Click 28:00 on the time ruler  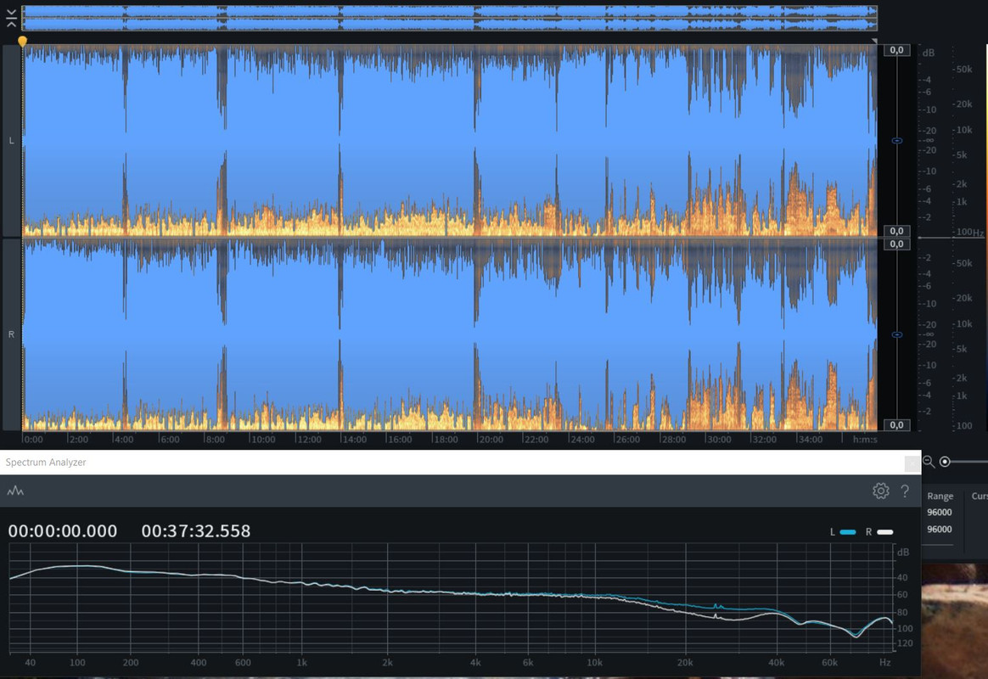click(x=673, y=439)
